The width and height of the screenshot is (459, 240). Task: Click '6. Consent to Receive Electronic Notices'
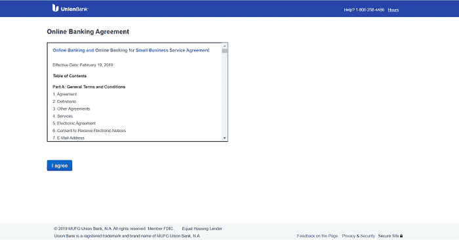(89, 131)
